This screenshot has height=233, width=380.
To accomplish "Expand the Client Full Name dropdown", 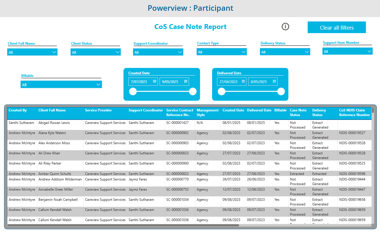I will click(32, 52).
